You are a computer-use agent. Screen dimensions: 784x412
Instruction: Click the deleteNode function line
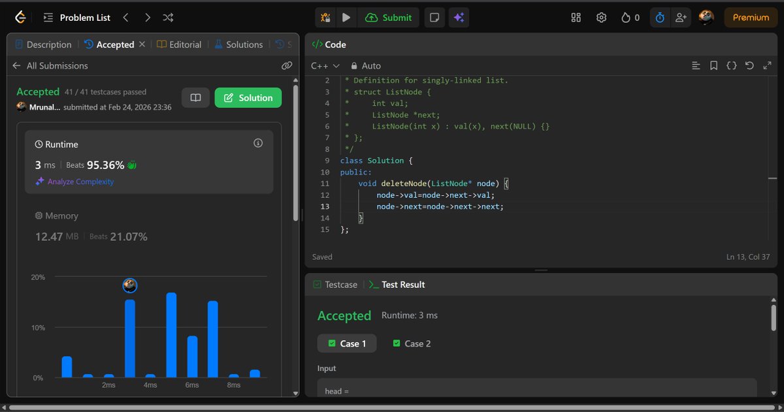pyautogui.click(x=433, y=183)
